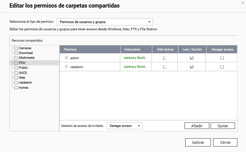Viewport: 246px width, 152px height.
Task: Click the Web folder icon
Action: [x=16, y=78]
